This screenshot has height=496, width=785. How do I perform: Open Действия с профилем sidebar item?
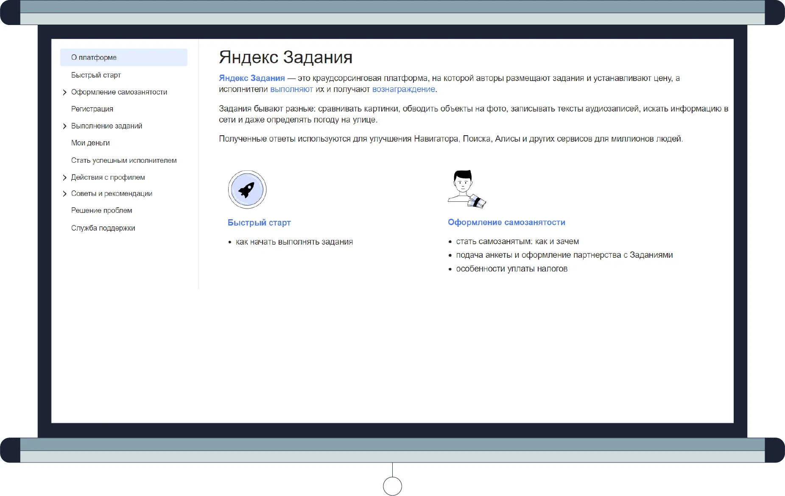click(x=108, y=177)
